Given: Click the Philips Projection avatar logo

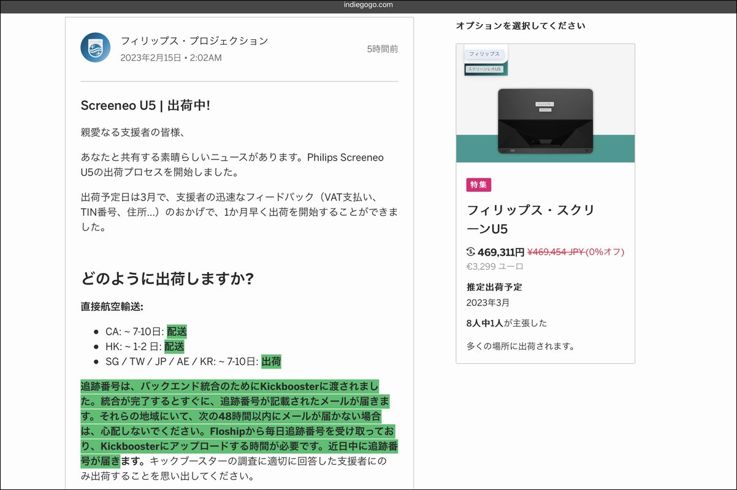Looking at the screenshot, I should 95,47.
